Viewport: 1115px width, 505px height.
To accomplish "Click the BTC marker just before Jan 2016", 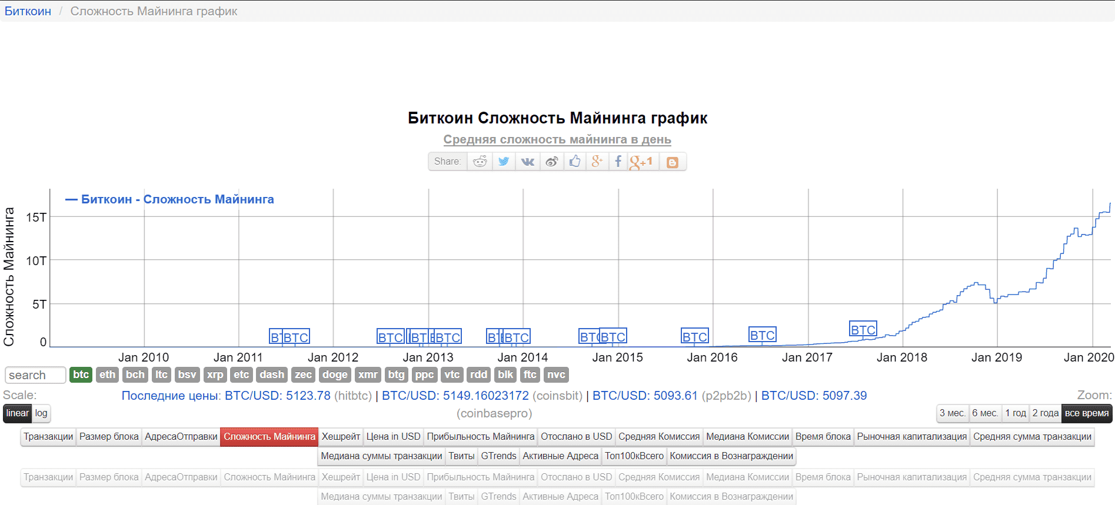I will (x=695, y=336).
